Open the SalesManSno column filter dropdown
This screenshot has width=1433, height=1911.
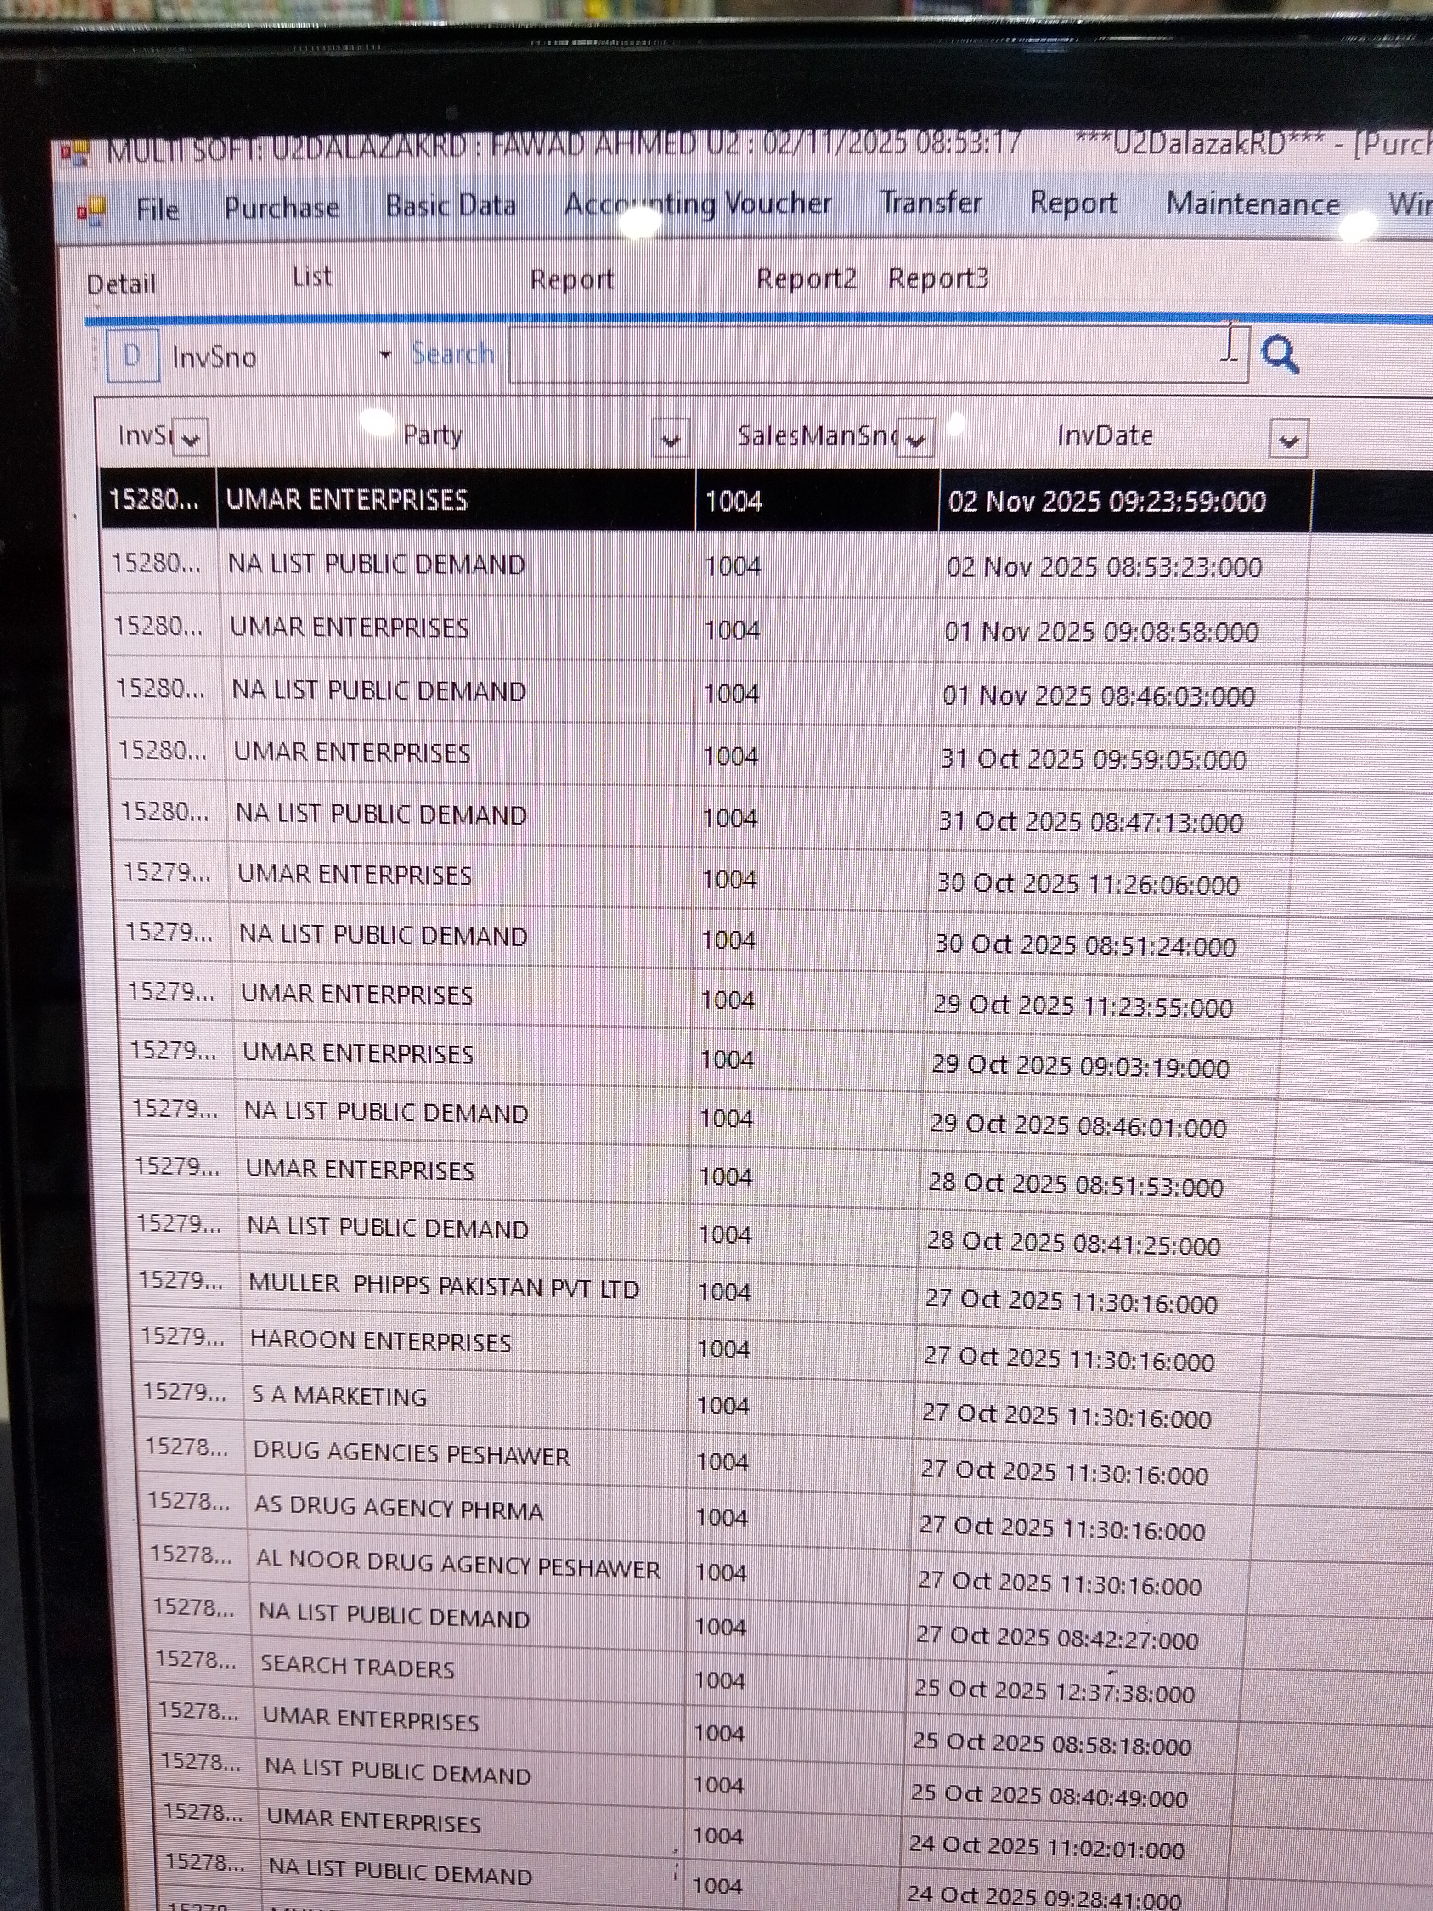coord(915,439)
